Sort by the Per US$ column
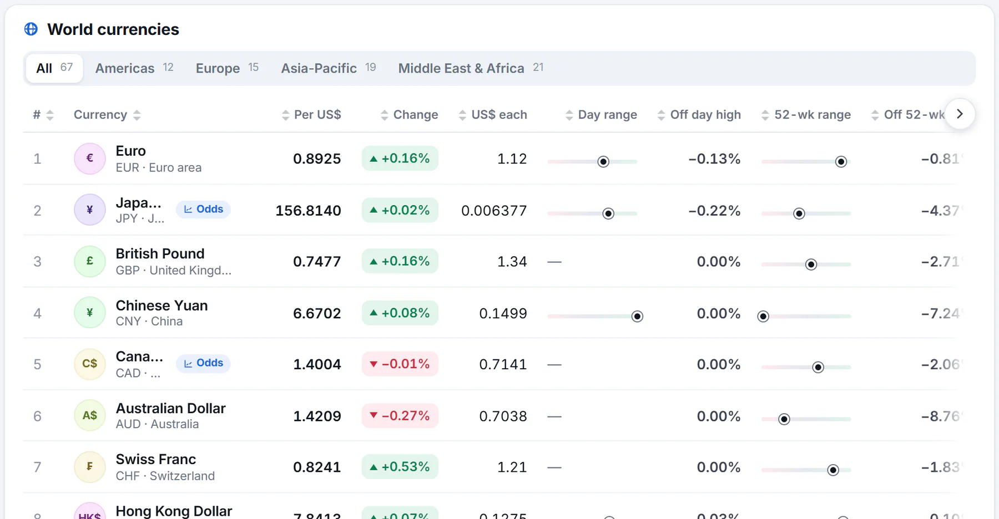The height and width of the screenshot is (519, 999). tap(311, 115)
